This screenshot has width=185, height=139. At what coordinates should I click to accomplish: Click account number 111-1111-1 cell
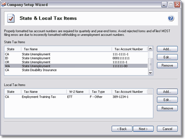pyautogui.click(x=120, y=54)
